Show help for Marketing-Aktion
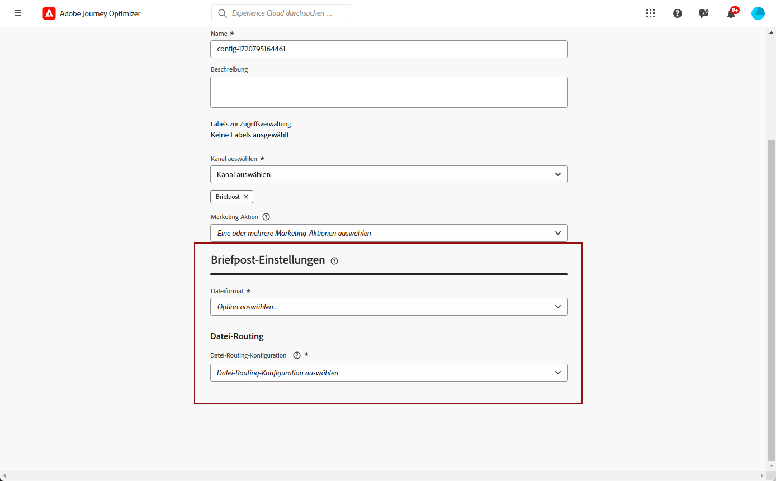This screenshot has width=776, height=481. (266, 217)
